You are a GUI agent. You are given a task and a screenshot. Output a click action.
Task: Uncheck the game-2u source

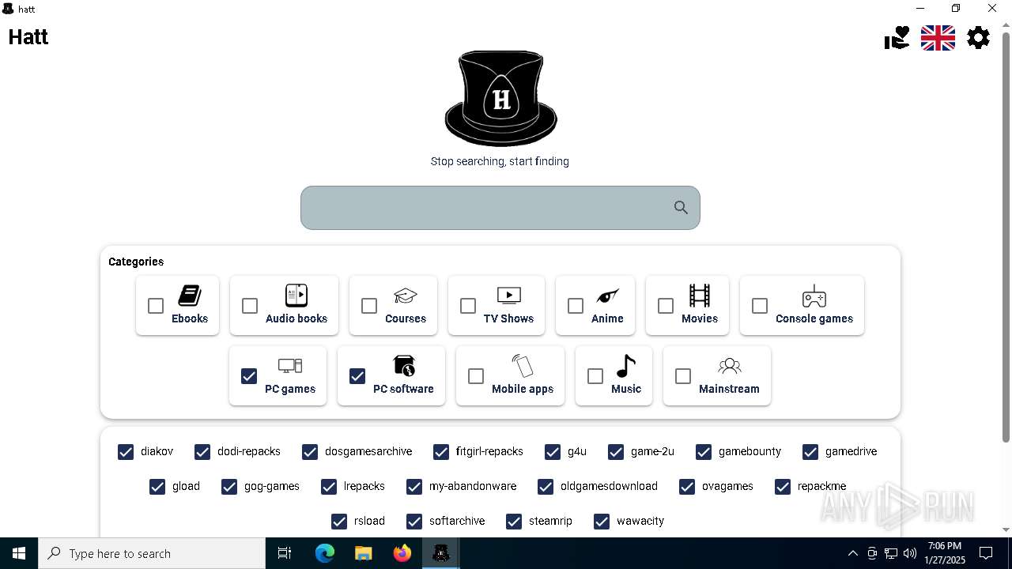616,451
